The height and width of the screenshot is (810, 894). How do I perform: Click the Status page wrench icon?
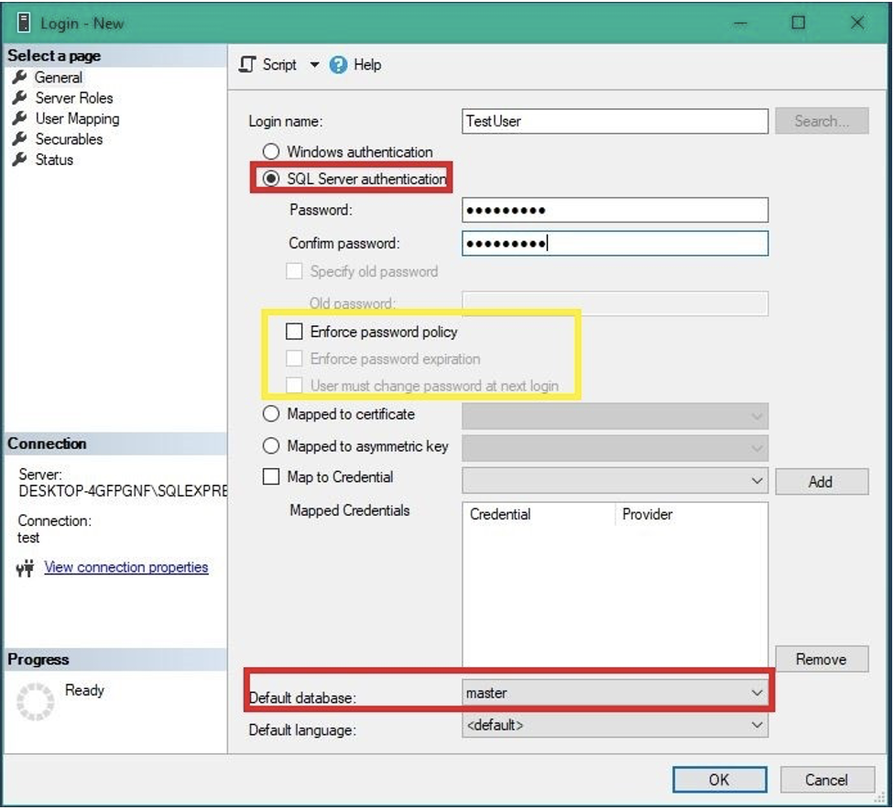click(x=19, y=159)
